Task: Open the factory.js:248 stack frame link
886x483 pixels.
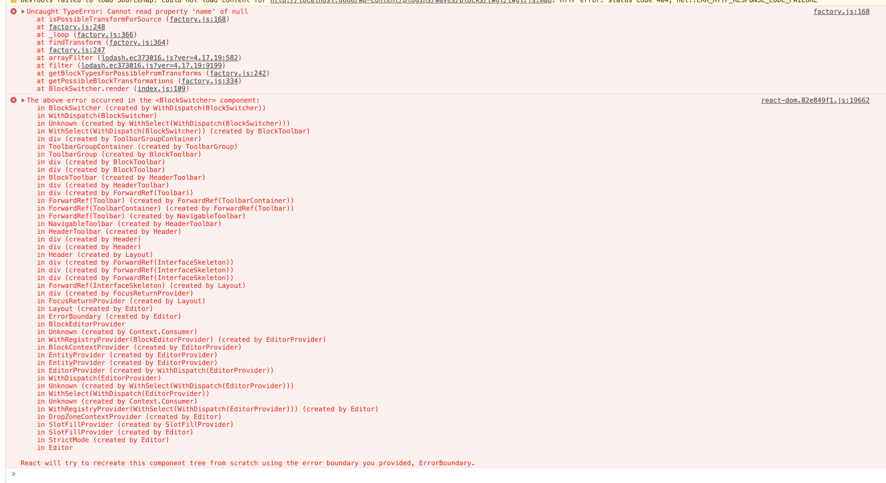Action: pyautogui.click(x=76, y=27)
